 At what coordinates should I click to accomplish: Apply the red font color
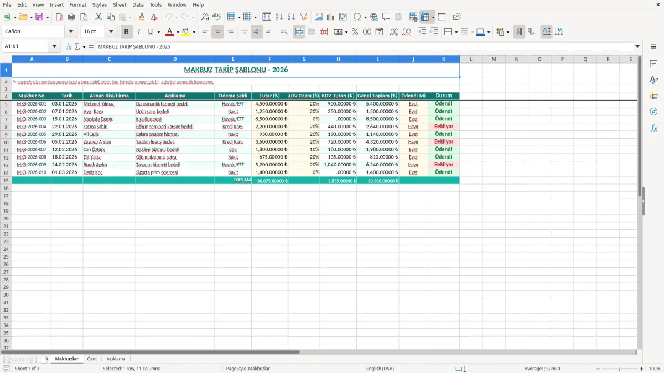[x=170, y=32]
